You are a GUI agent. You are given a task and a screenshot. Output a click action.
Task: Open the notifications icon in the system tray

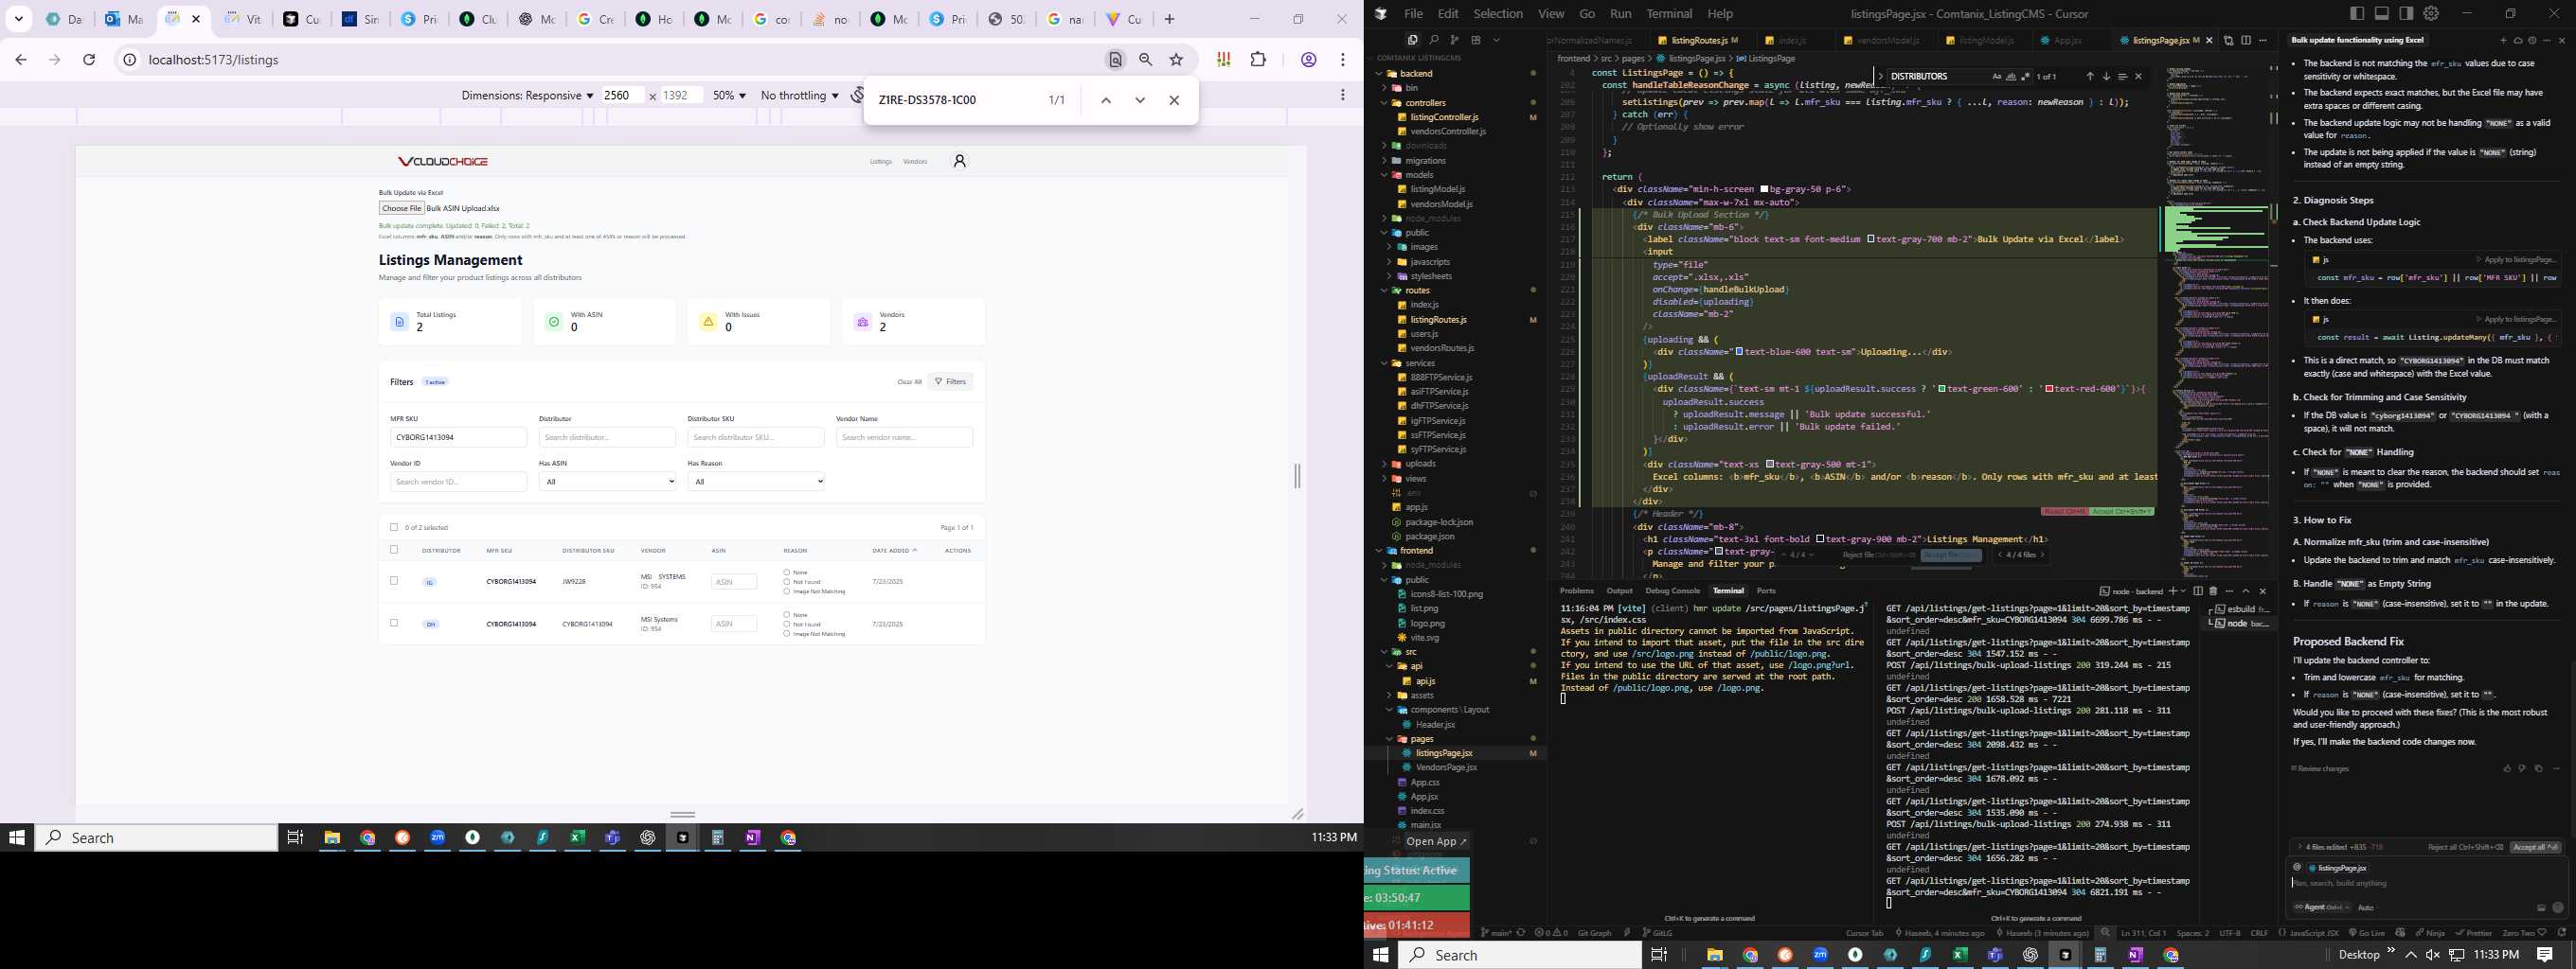(x=2545, y=955)
